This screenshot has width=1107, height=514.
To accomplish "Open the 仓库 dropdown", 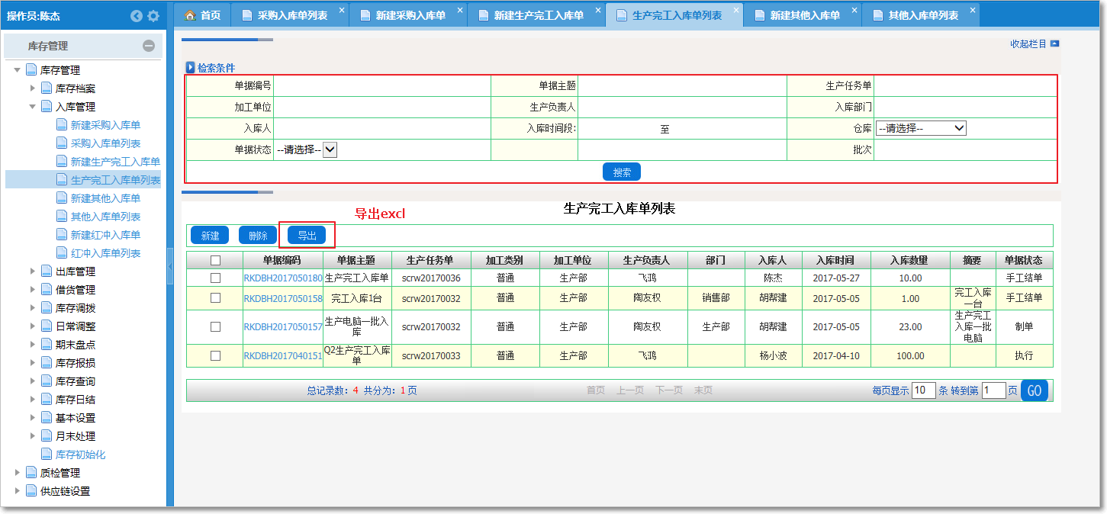I will pos(921,129).
